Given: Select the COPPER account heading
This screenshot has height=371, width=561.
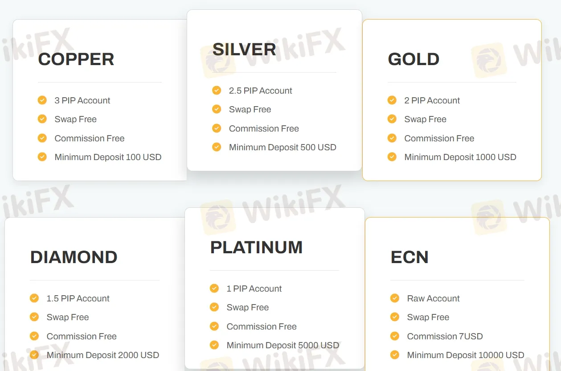Looking at the screenshot, I should (x=76, y=59).
